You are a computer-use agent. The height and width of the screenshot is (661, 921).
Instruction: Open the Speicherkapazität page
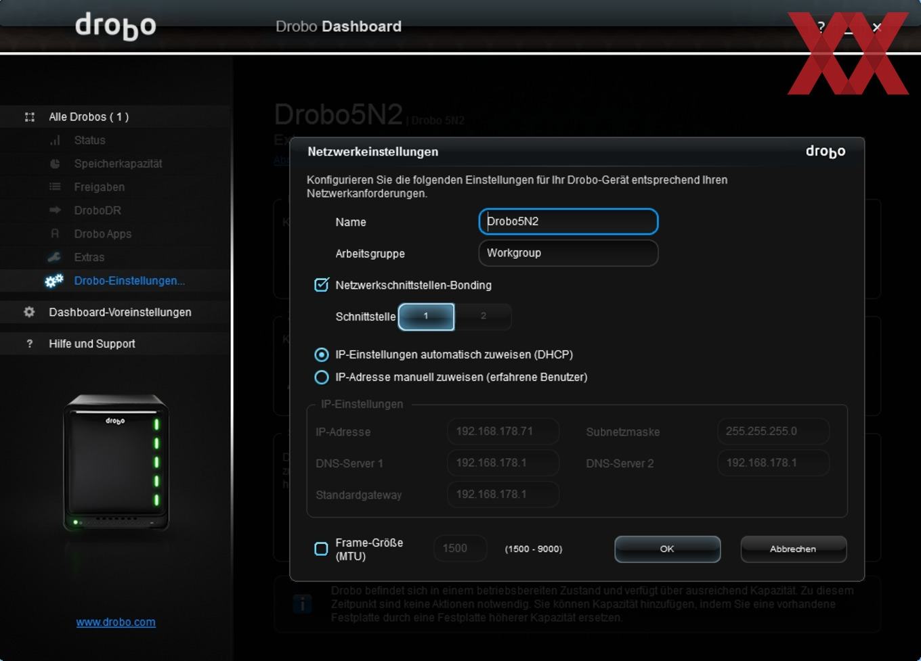click(118, 164)
